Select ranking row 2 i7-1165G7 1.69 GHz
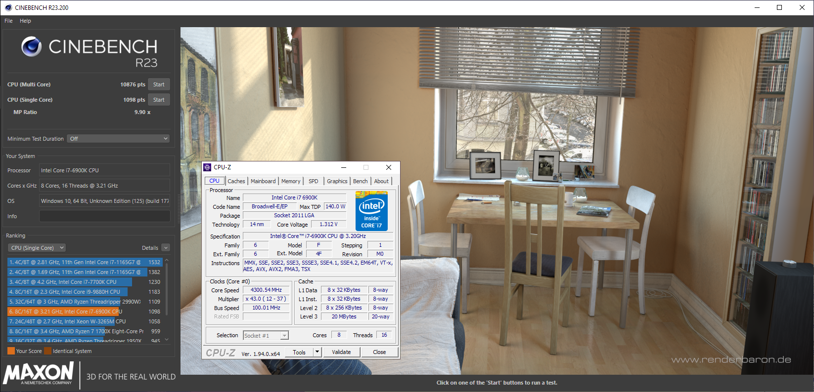 click(85, 272)
